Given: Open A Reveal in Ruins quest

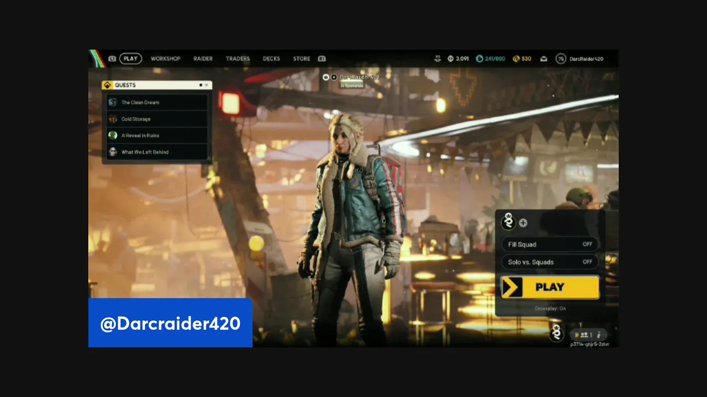Looking at the screenshot, I should coord(157,136).
